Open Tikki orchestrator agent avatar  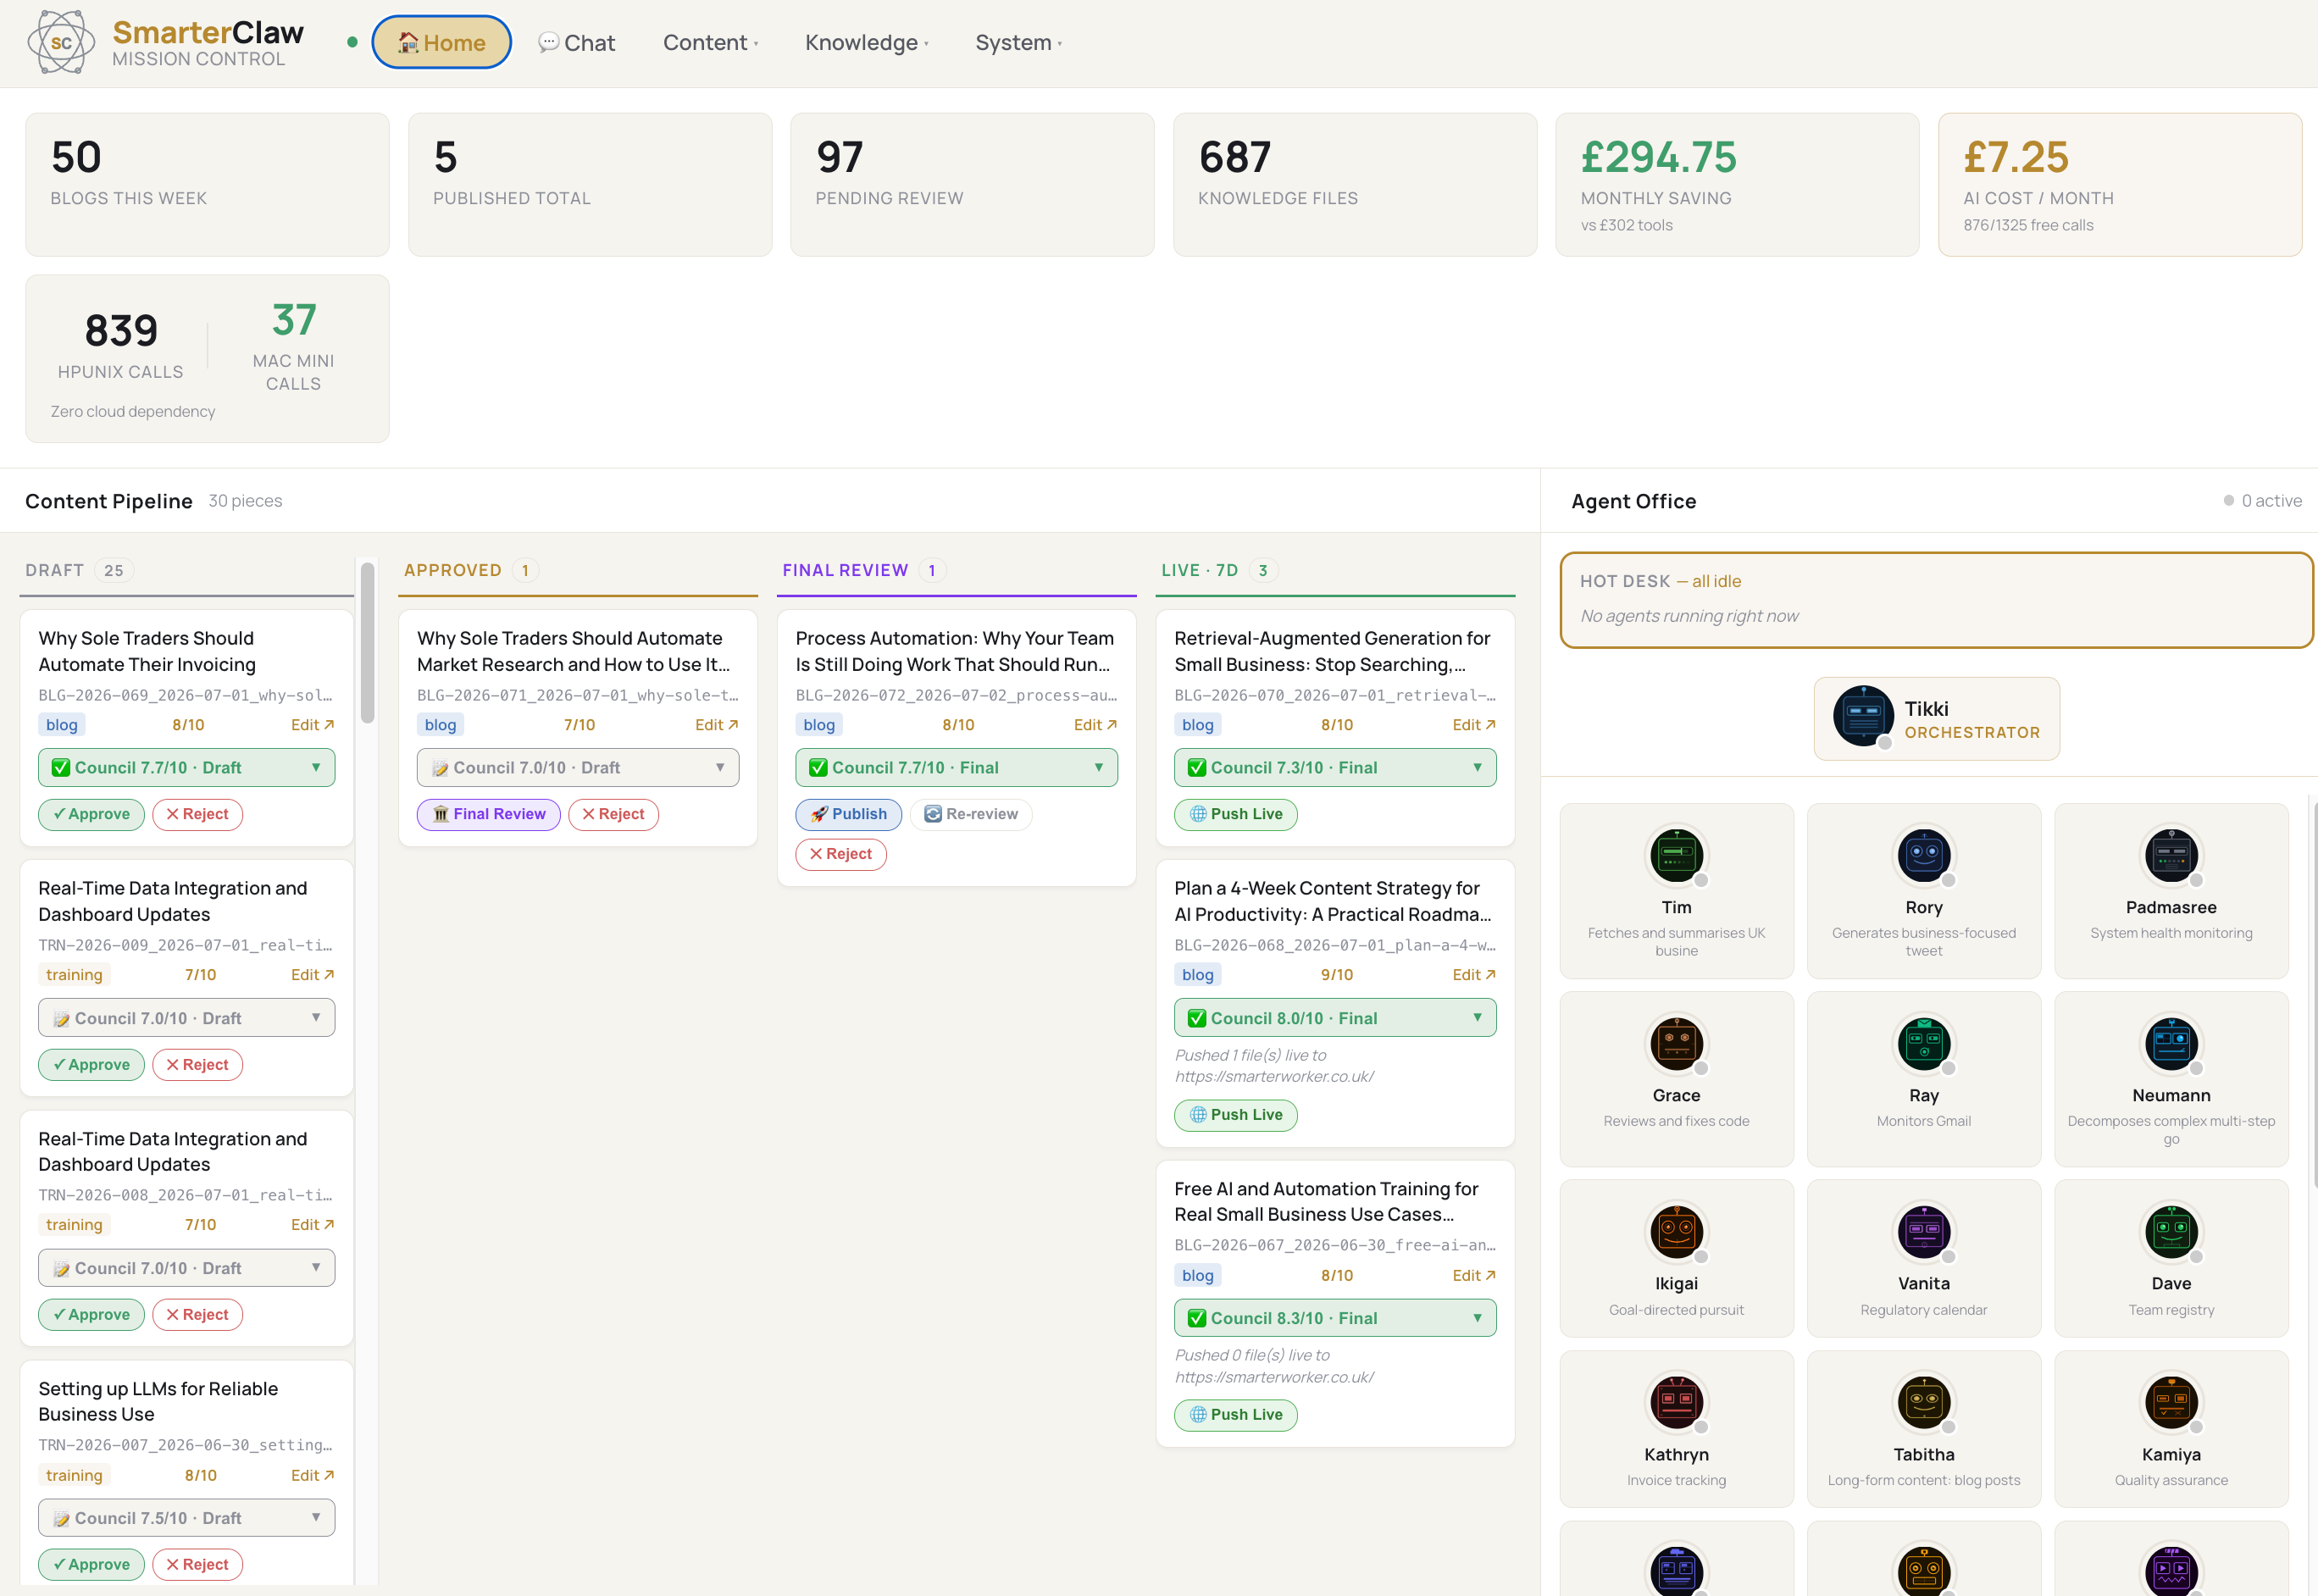point(1863,716)
